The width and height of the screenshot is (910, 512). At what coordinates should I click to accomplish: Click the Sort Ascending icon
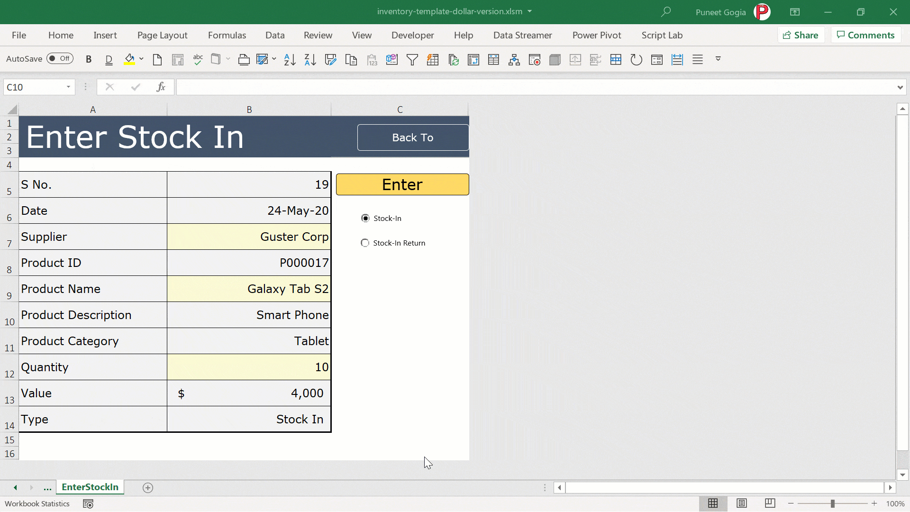click(x=290, y=59)
